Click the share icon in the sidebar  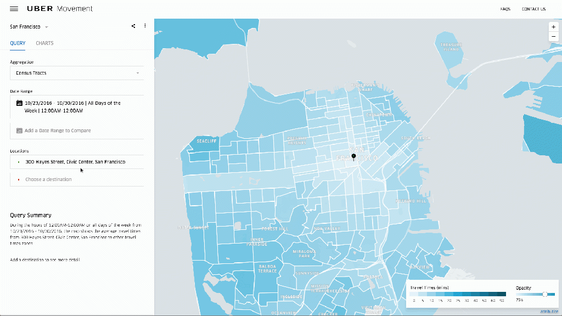[x=133, y=26]
